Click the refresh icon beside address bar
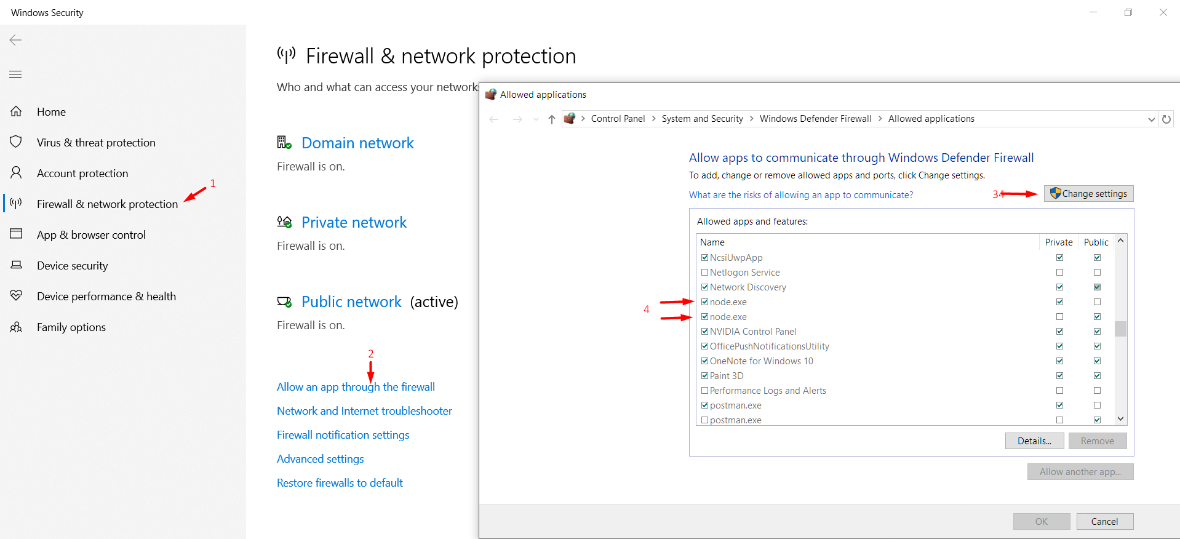1180x539 pixels. (1166, 119)
